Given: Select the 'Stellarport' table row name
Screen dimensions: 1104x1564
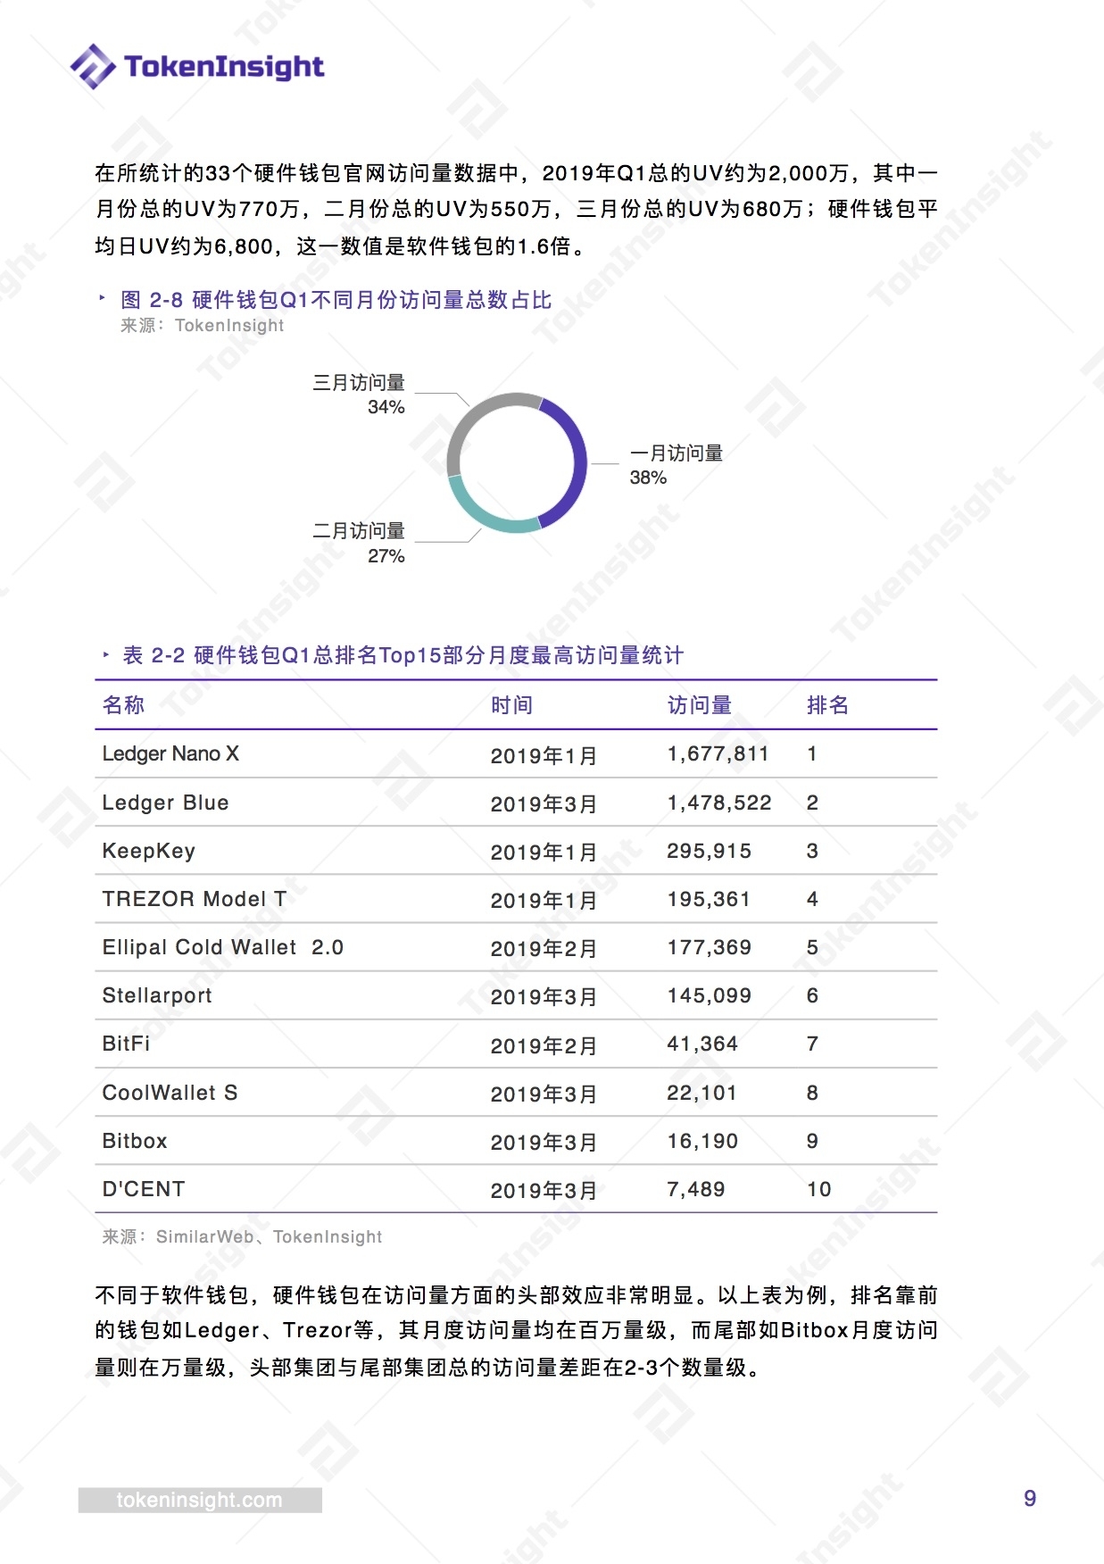Looking at the screenshot, I should (x=158, y=995).
